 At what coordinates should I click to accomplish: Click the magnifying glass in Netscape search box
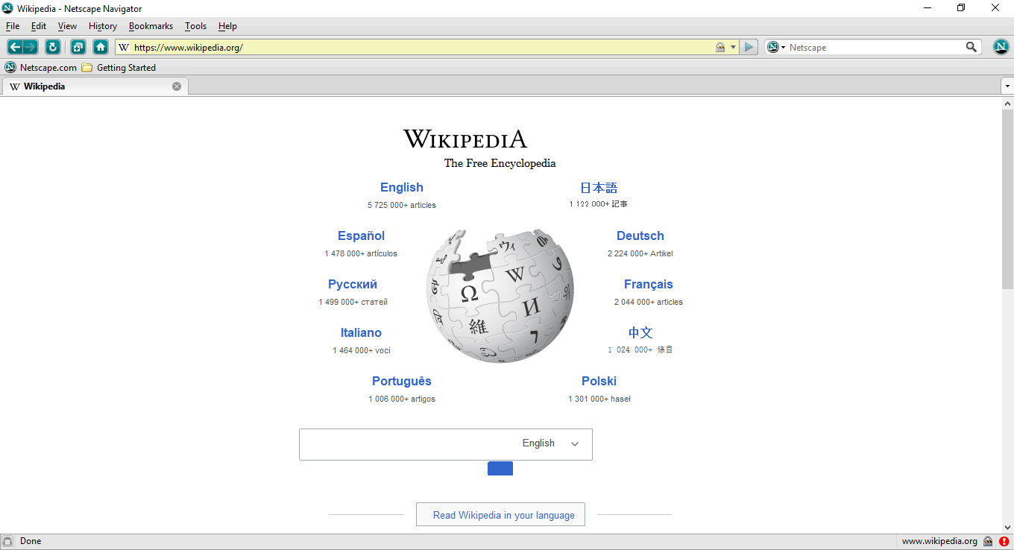[x=971, y=47]
